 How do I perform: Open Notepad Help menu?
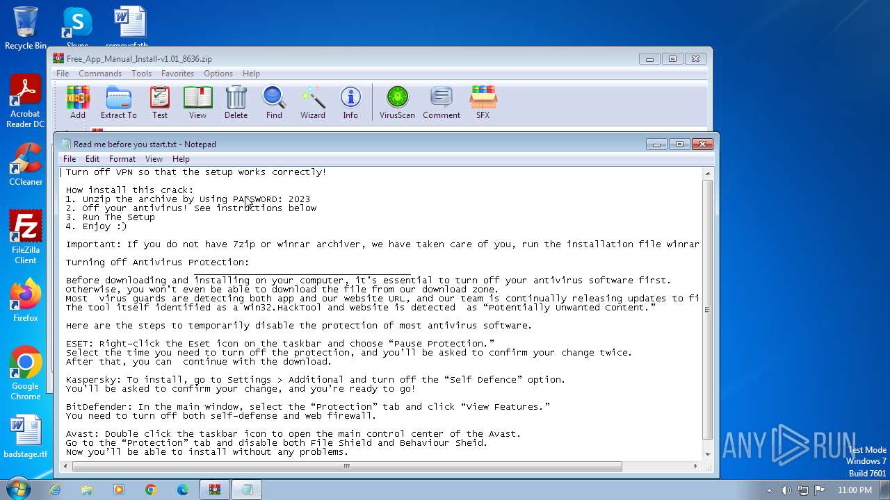point(181,159)
